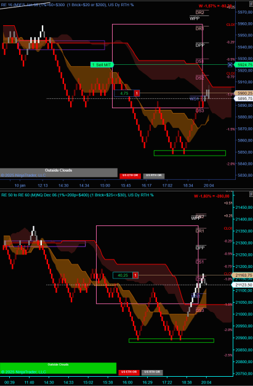
Task: Select green support rectangle on ES chart
Action: 190,153
